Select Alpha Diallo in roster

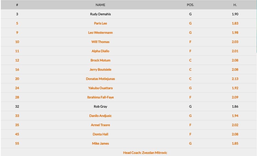tap(100, 51)
